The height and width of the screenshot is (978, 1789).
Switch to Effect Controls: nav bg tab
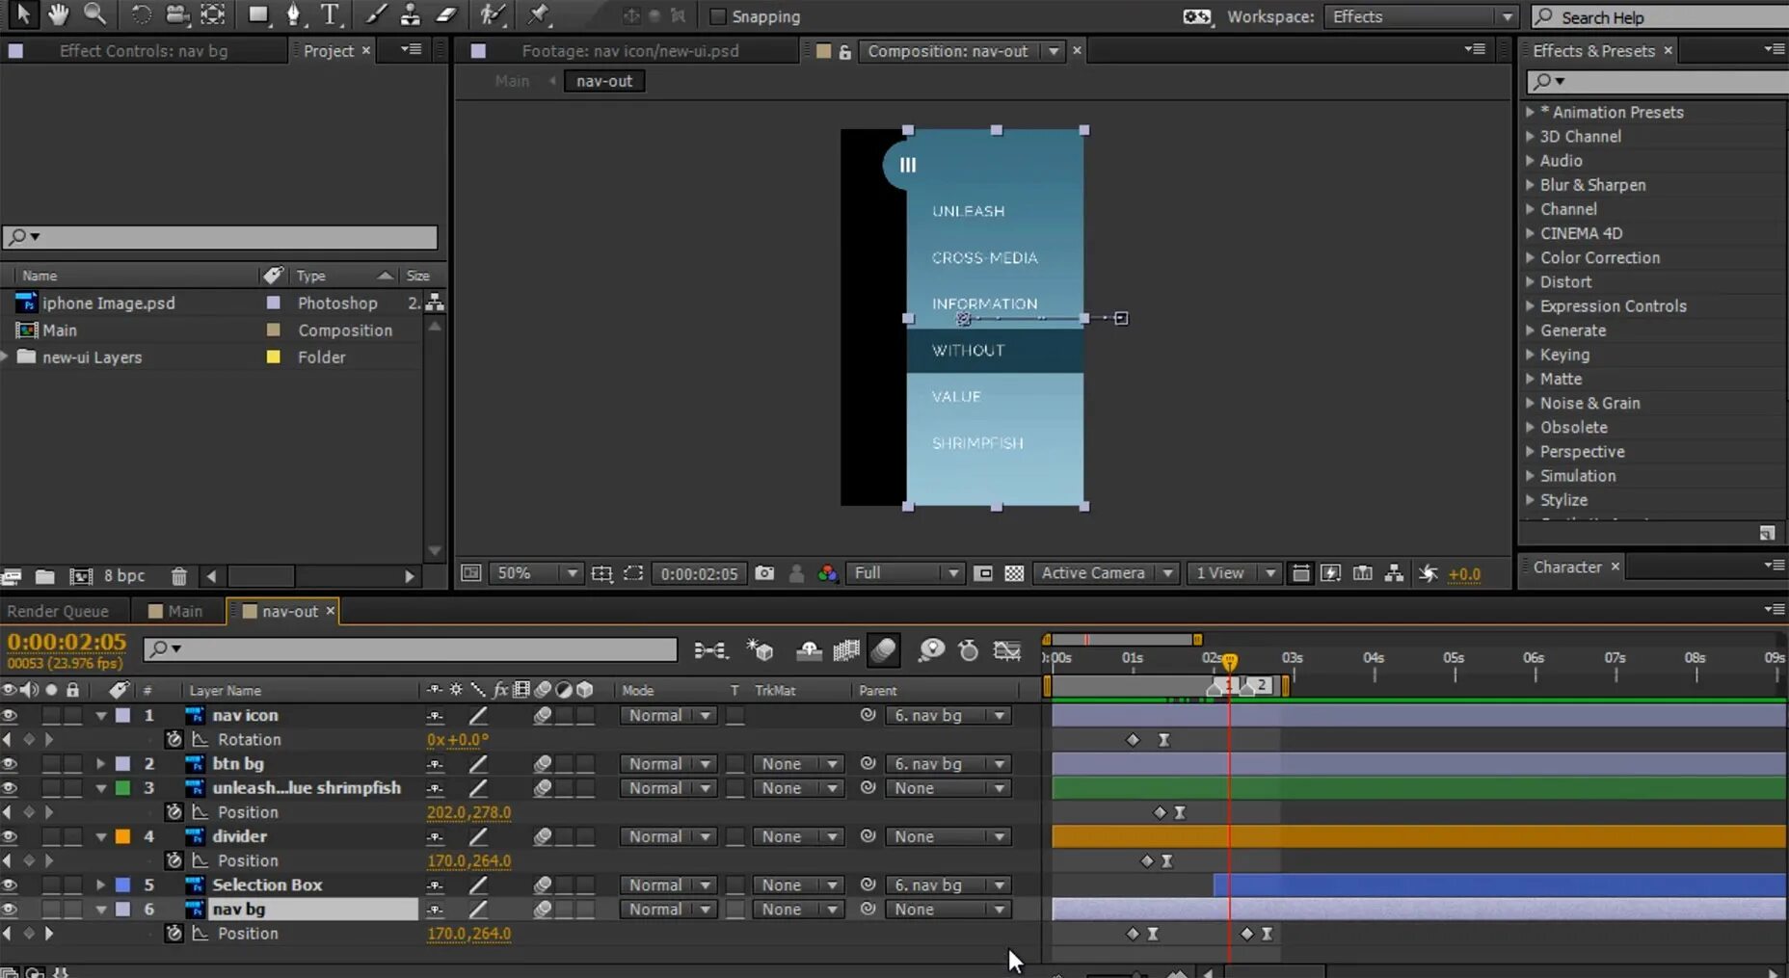[143, 51]
